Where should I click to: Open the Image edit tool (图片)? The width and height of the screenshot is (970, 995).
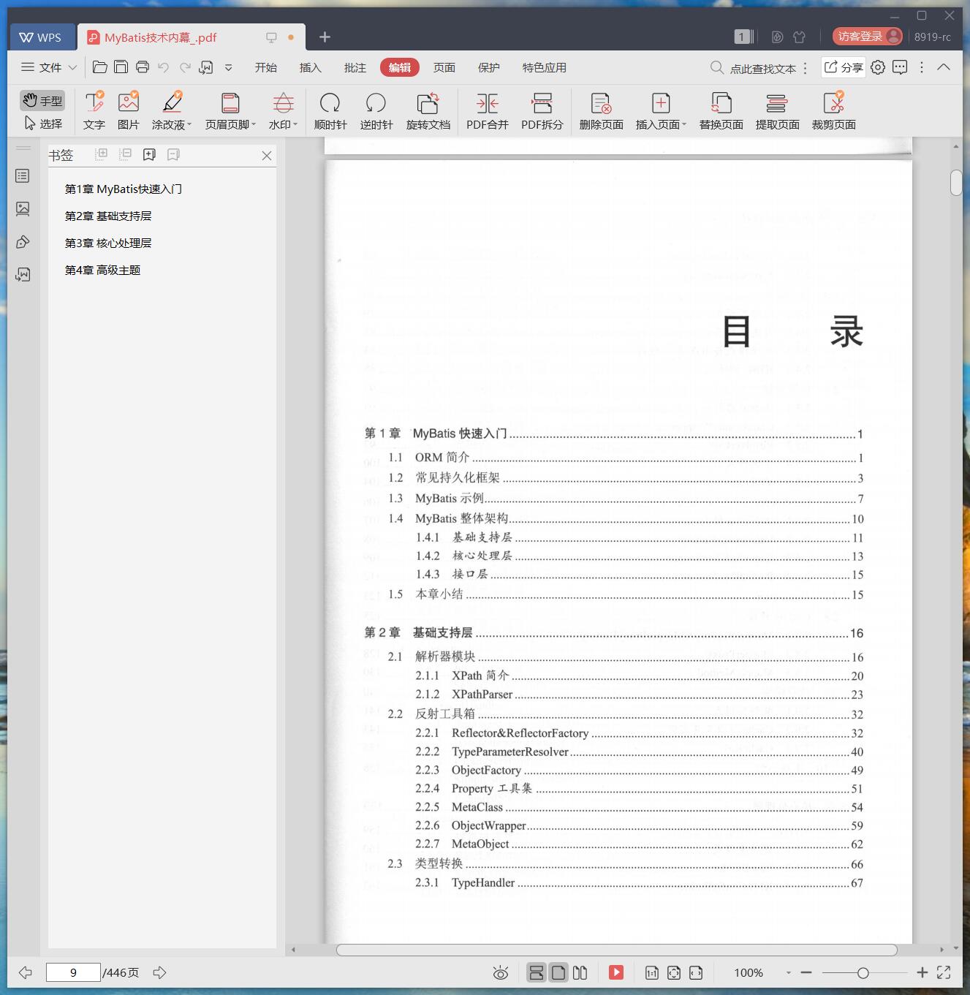coord(128,110)
